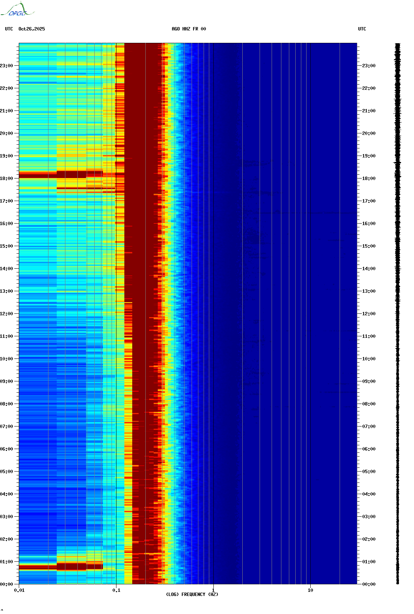Click the top-left UTC label

pos(9,29)
